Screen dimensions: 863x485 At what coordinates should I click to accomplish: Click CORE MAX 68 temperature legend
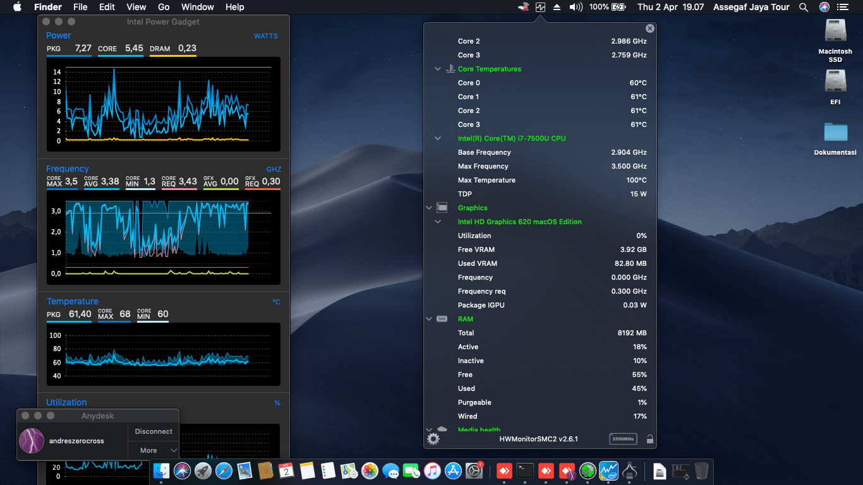(114, 314)
